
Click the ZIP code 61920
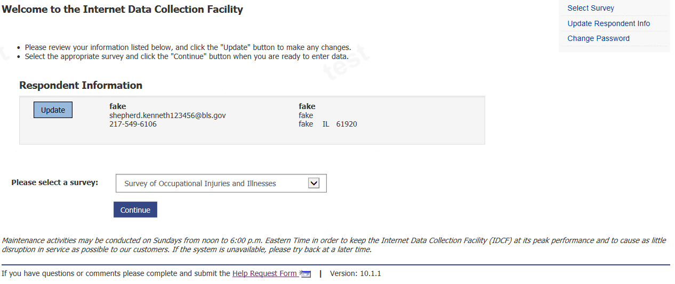[347, 124]
